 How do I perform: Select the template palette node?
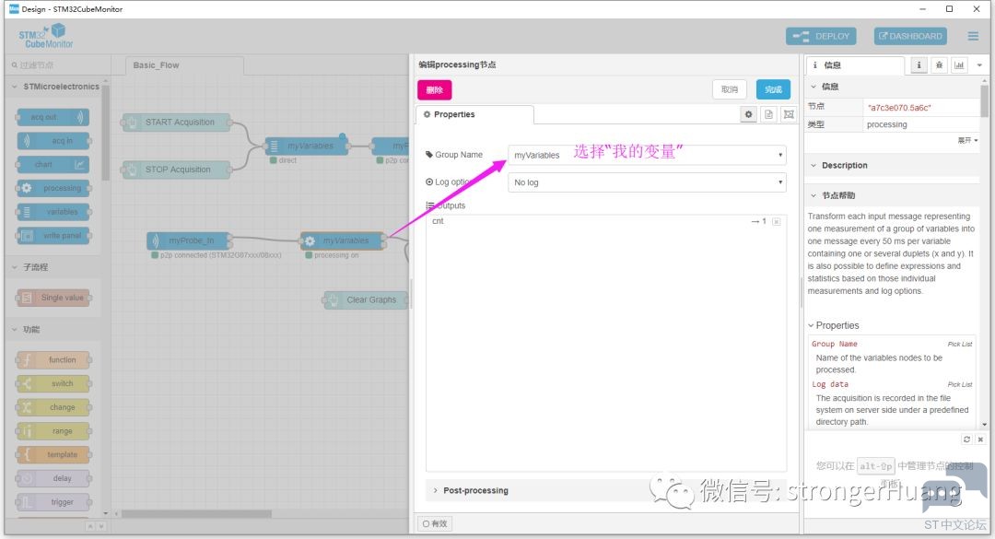click(x=54, y=454)
